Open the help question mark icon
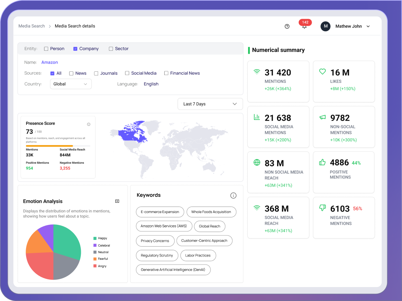The height and width of the screenshot is (301, 402). pyautogui.click(x=287, y=26)
